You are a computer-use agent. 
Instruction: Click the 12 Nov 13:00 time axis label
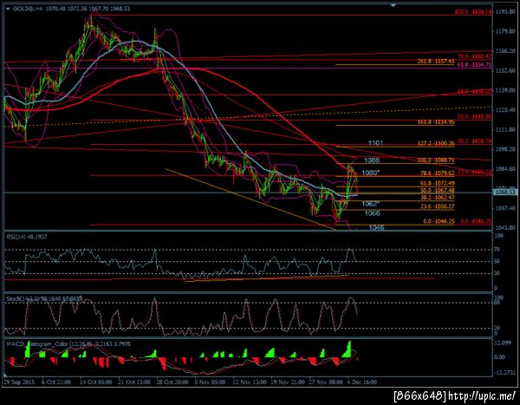[250, 382]
